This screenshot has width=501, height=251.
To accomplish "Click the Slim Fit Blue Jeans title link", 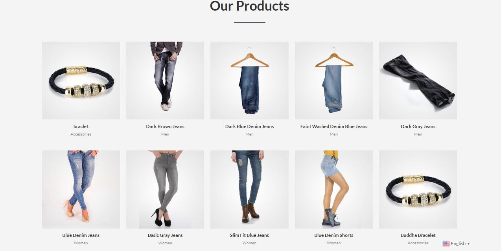I will point(249,235).
